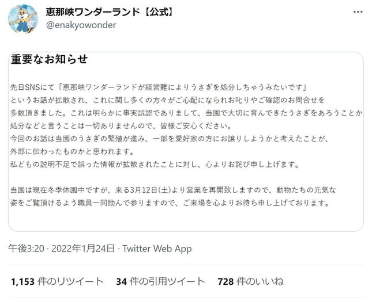Open the 午後3:20 timestamp link
This screenshot has width=372, height=298.
coord(27,249)
